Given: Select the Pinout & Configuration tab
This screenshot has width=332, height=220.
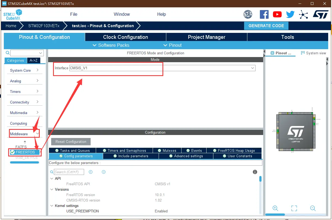Looking at the screenshot, I should (x=44, y=37).
